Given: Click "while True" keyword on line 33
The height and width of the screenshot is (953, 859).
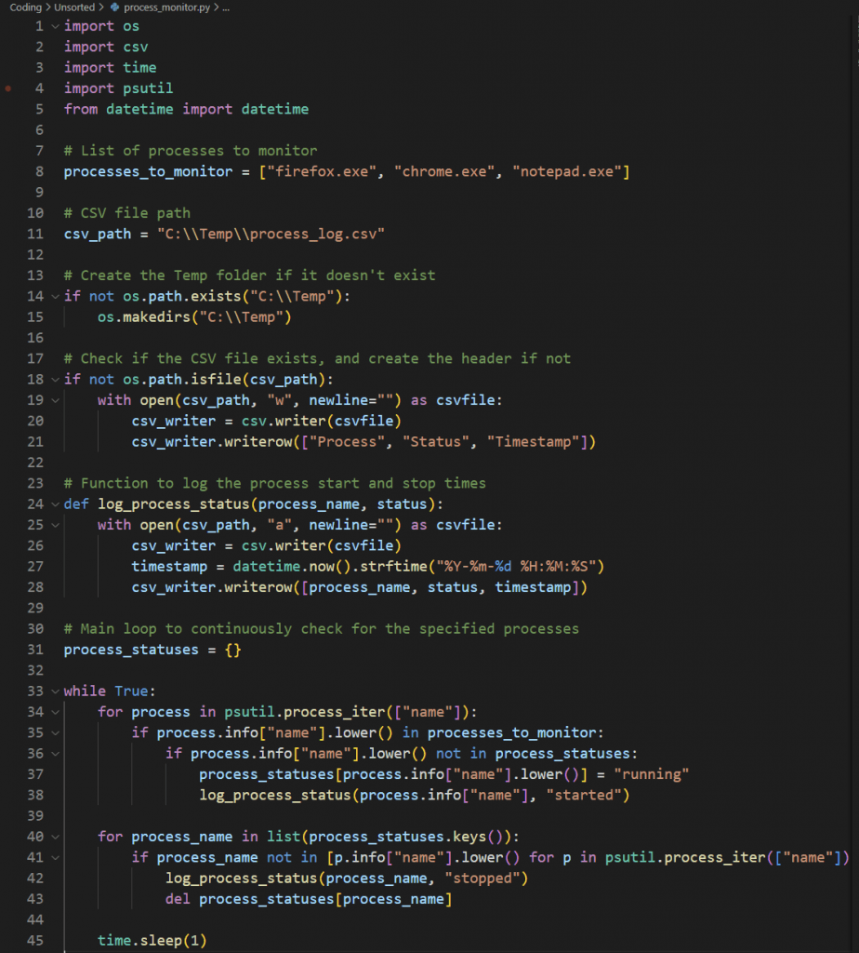Looking at the screenshot, I should tap(106, 691).
